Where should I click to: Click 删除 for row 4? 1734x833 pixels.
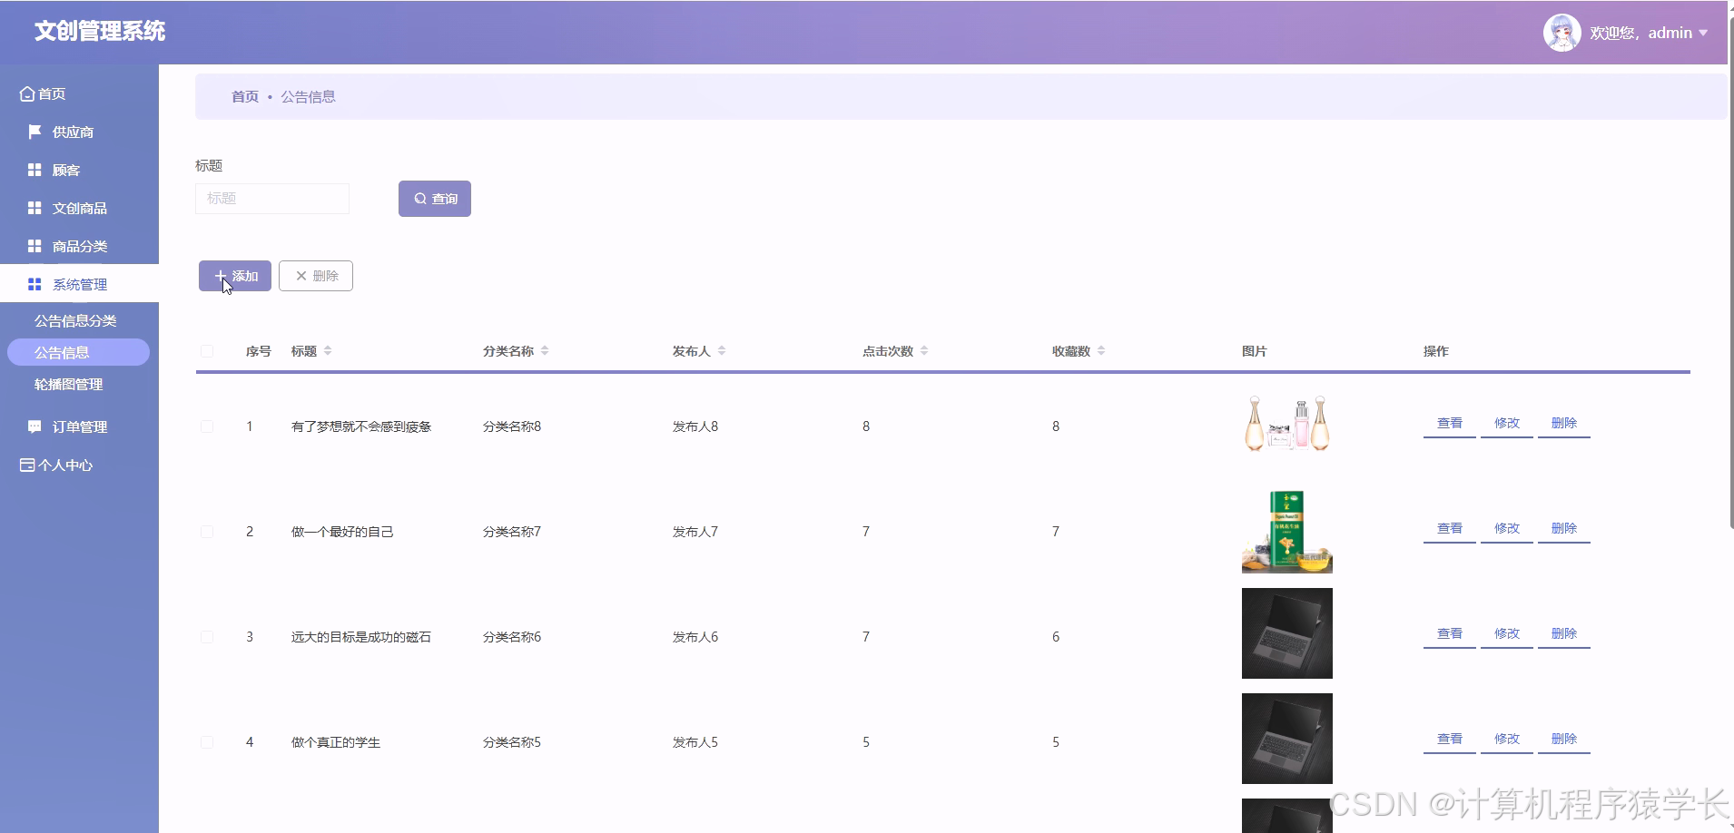[1564, 740]
